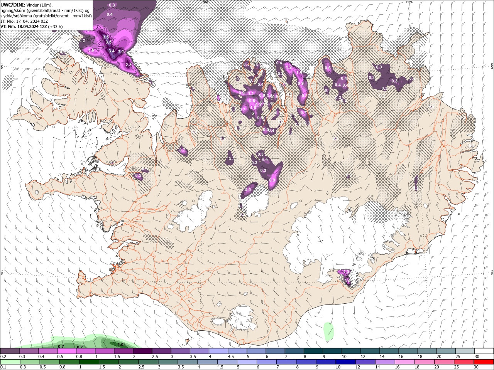Click the pink 18 swatch in bottom legend
The width and height of the screenshot is (494, 370).
tap(424, 362)
